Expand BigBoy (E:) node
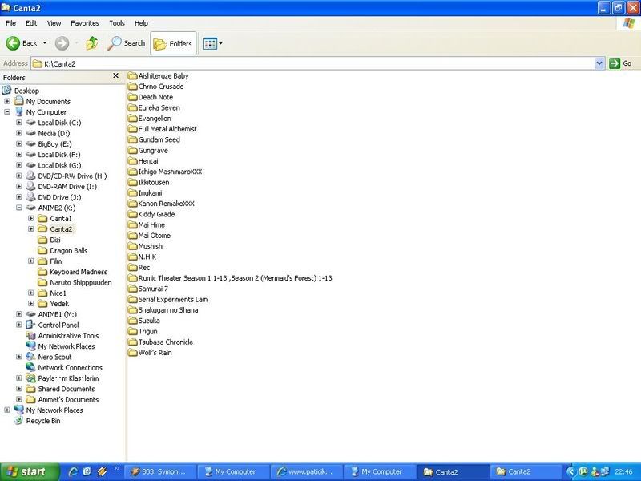The height and width of the screenshot is (481, 641). click(x=18, y=143)
